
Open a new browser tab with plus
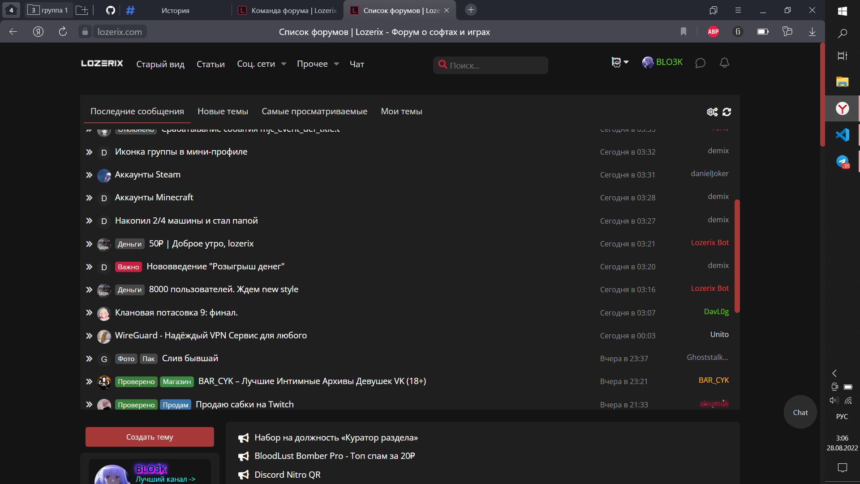pos(471,10)
